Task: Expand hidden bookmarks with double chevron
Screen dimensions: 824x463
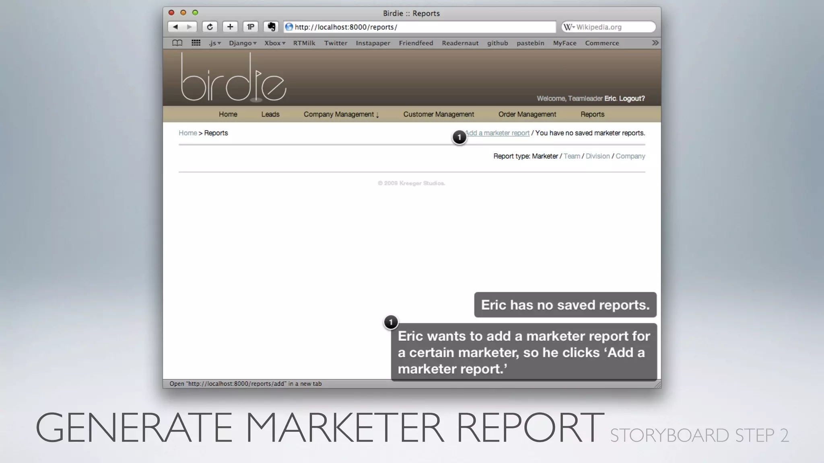Action: [655, 43]
